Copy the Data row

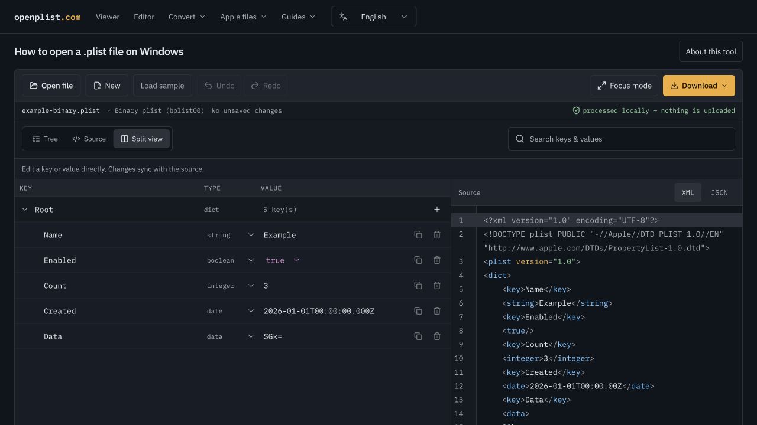point(418,336)
